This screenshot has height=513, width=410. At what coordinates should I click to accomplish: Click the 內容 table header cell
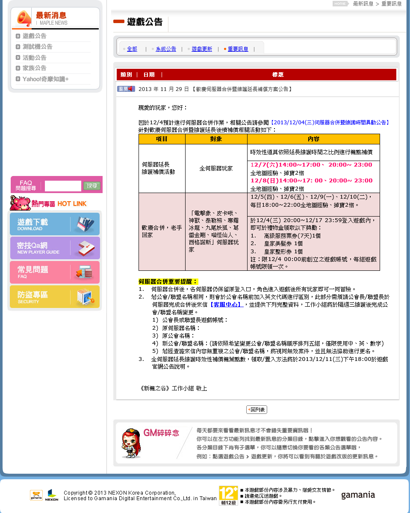[313, 139]
